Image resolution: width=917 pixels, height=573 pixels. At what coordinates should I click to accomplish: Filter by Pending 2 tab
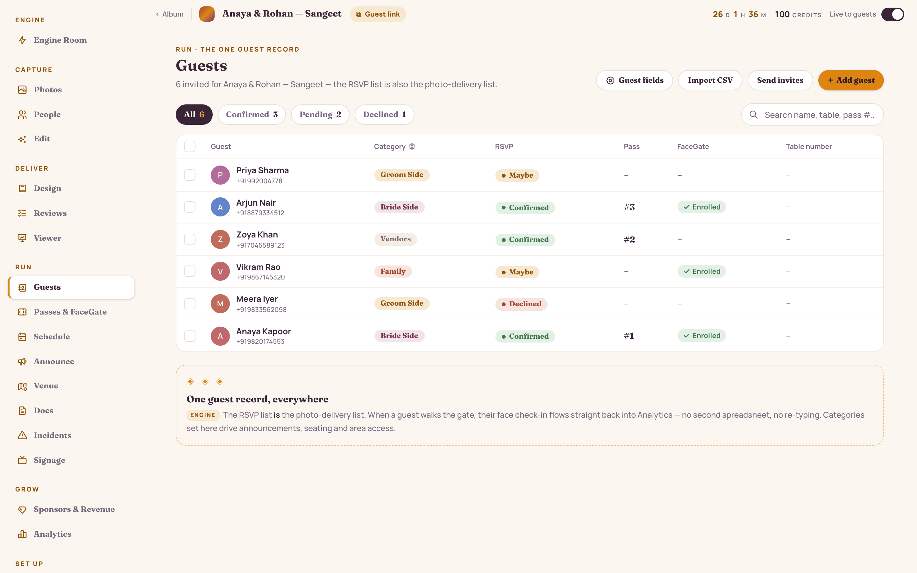point(320,115)
